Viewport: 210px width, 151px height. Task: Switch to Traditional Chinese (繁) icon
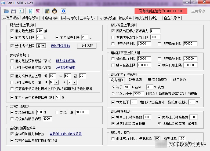click(38, 11)
